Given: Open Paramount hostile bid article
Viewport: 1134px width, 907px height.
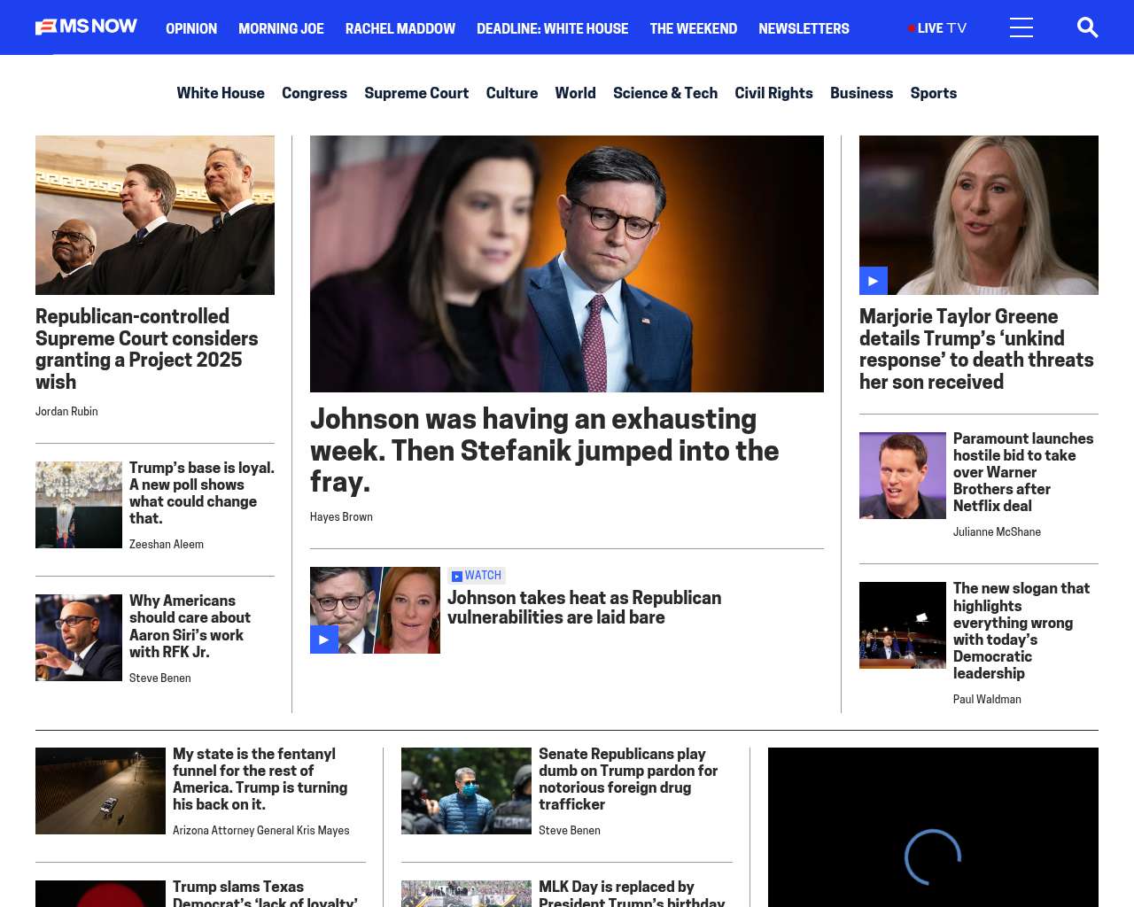Looking at the screenshot, I should pyautogui.click(x=1022, y=472).
